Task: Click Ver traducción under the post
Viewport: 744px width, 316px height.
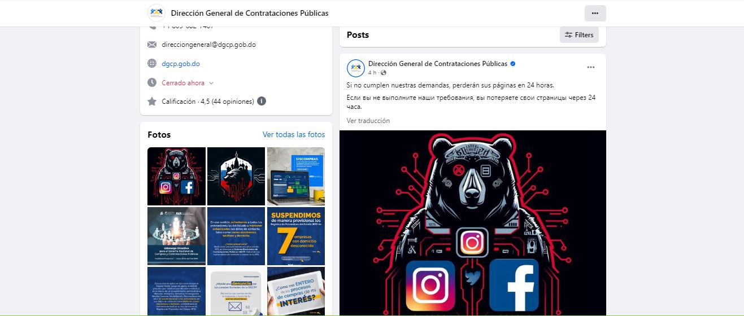Action: pyautogui.click(x=368, y=121)
